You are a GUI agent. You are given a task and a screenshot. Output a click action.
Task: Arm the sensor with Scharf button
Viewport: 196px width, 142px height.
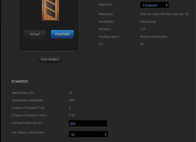click(x=35, y=34)
